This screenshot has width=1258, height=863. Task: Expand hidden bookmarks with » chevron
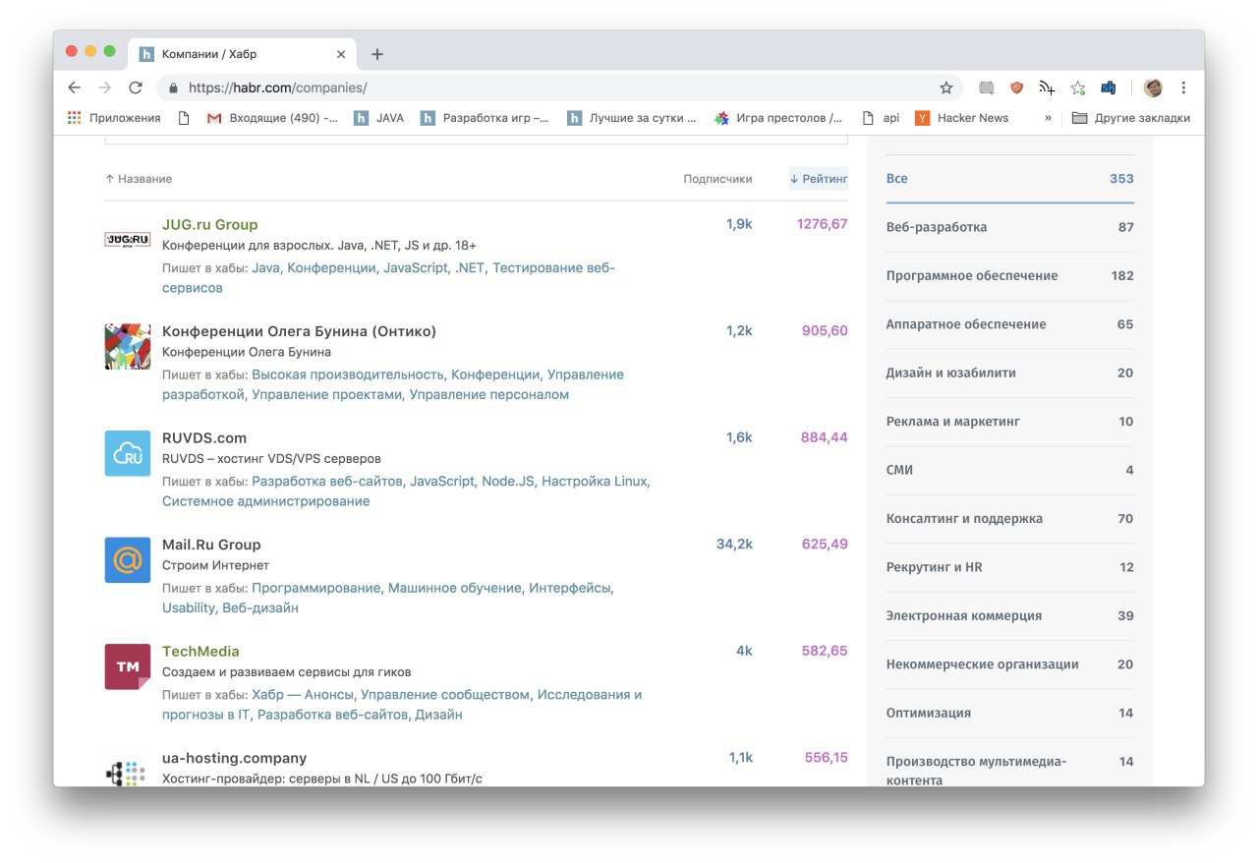pos(1048,118)
